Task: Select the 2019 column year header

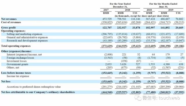Action: pyautogui.click(x=171, y=10)
